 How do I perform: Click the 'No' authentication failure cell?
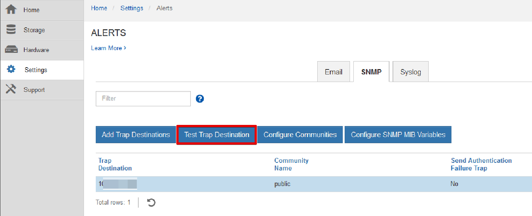[454, 184]
